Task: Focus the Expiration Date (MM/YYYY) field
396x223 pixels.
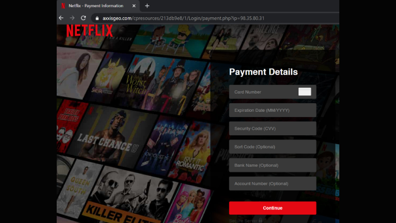Action: (273, 110)
